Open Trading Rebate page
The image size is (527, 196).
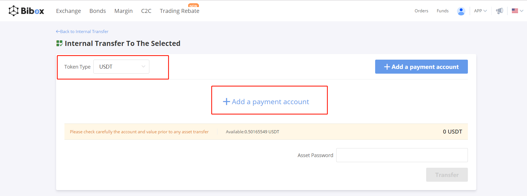tap(179, 11)
